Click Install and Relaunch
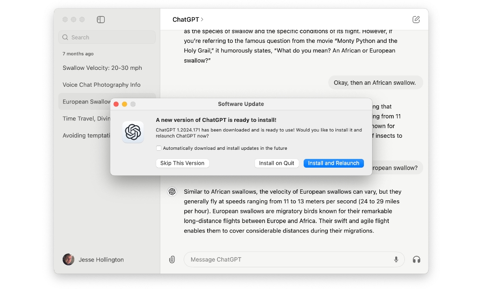Image resolution: width=482 pixels, height=289 pixels. pyautogui.click(x=334, y=163)
